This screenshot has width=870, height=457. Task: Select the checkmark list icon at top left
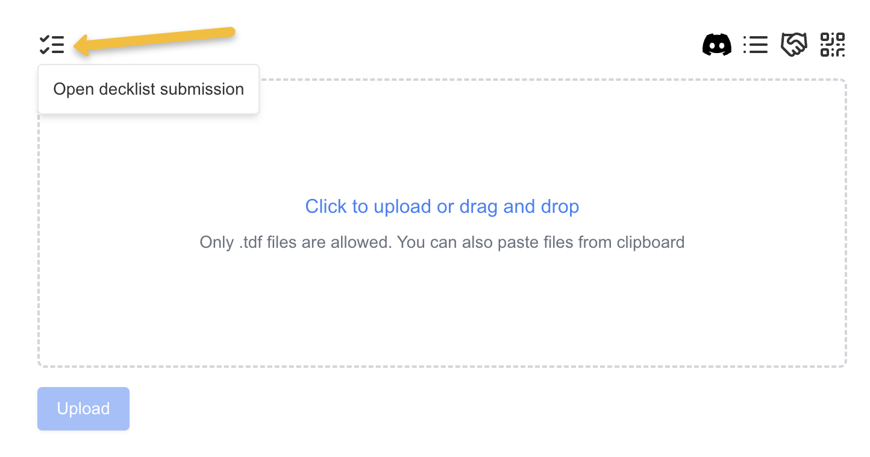click(x=52, y=45)
